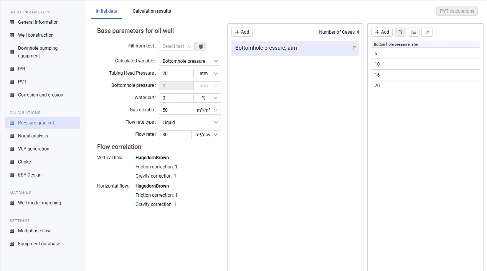Open Pressure gradient in the sidebar
This screenshot has width=487, height=271.
click(x=43, y=123)
